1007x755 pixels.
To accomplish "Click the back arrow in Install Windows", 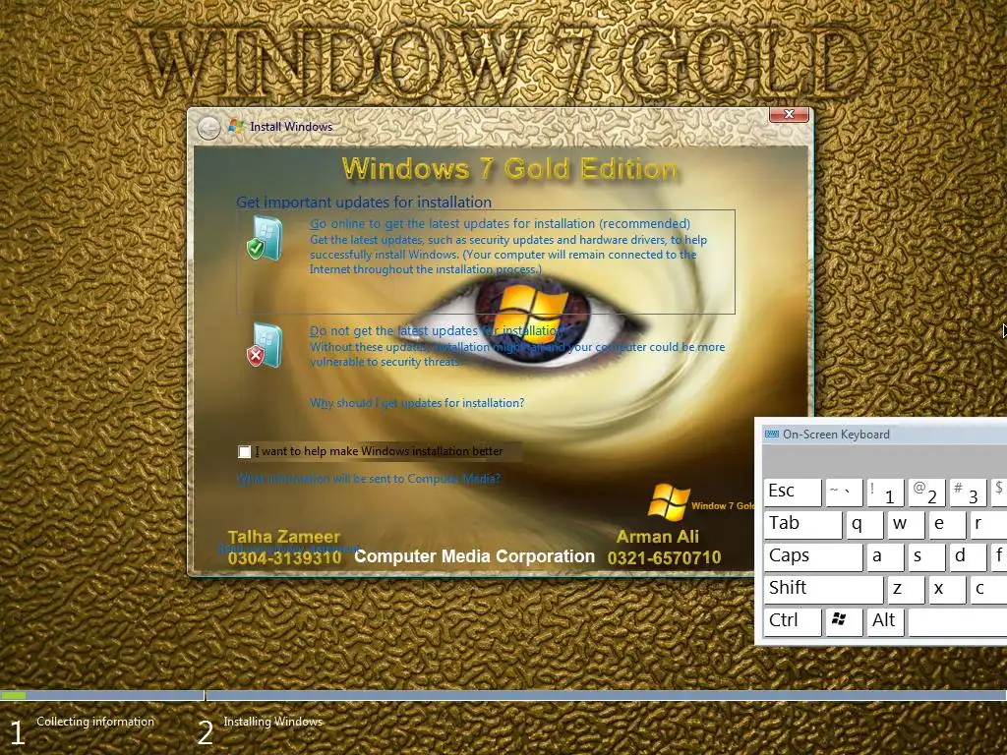I will [x=208, y=128].
